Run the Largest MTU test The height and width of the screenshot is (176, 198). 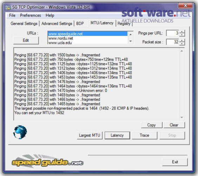pyautogui.click(x=90, y=136)
